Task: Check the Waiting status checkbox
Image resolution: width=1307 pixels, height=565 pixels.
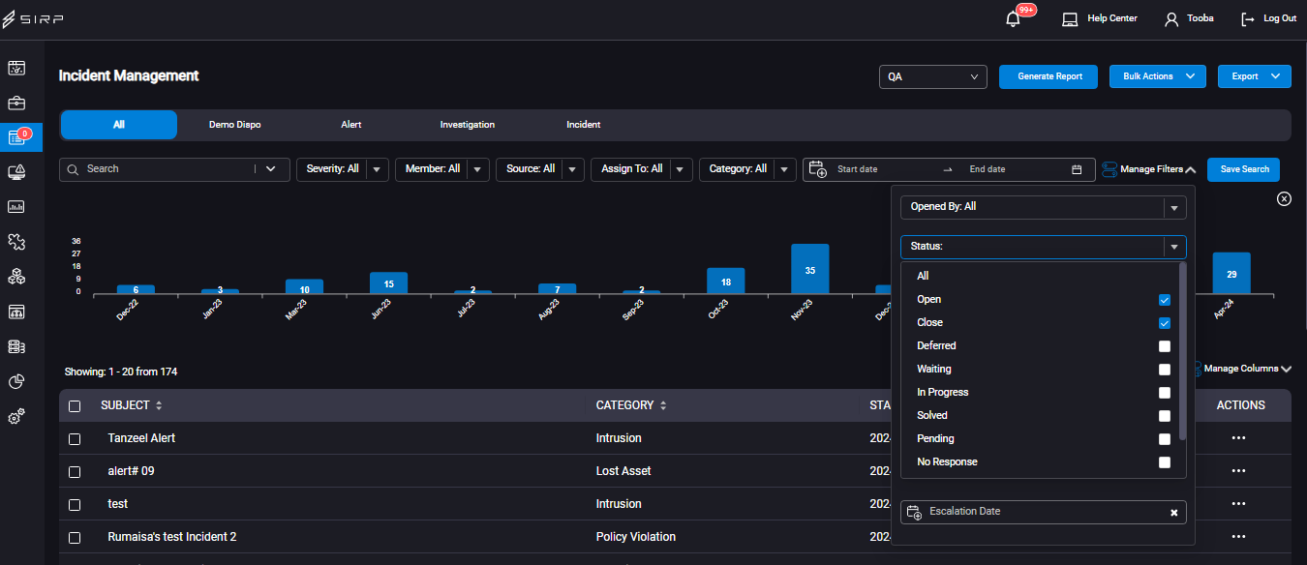Action: pyautogui.click(x=1165, y=370)
